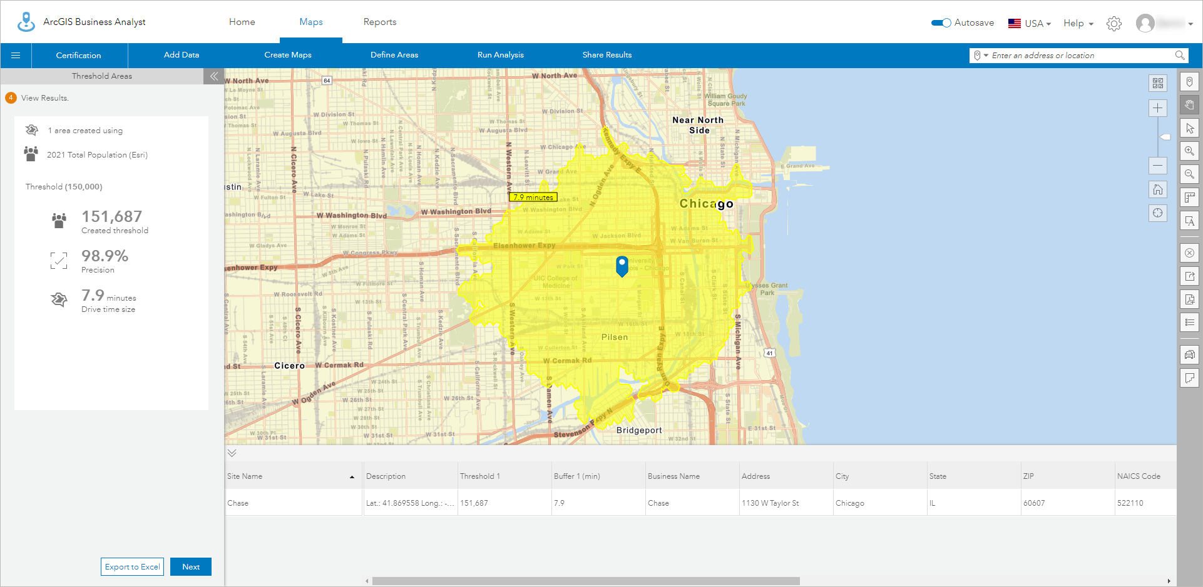Screen dimensions: 1203x587
Task: Select the Chase row in results table
Action: point(700,503)
